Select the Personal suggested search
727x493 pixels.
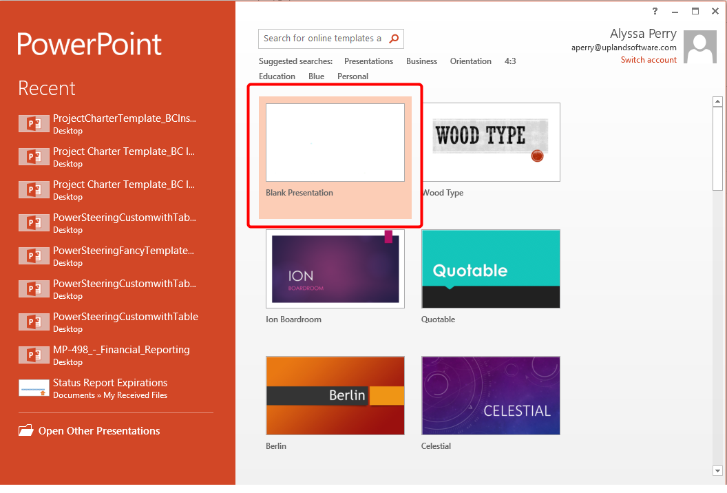pos(352,76)
